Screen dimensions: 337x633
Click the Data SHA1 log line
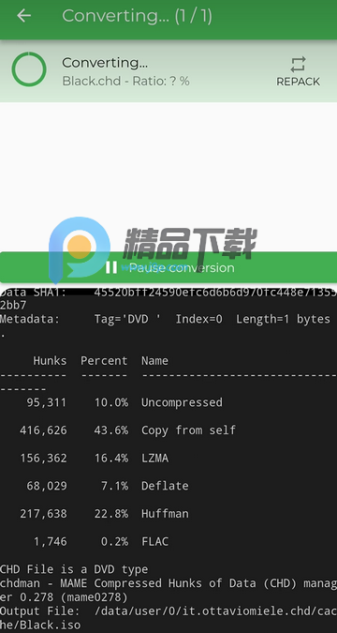[x=168, y=299]
